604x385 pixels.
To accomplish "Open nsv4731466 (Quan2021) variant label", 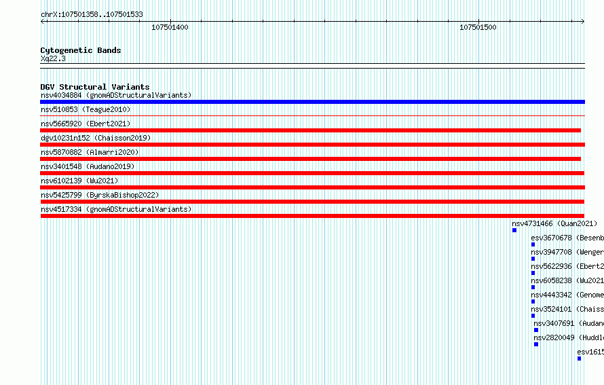I will point(554,223).
